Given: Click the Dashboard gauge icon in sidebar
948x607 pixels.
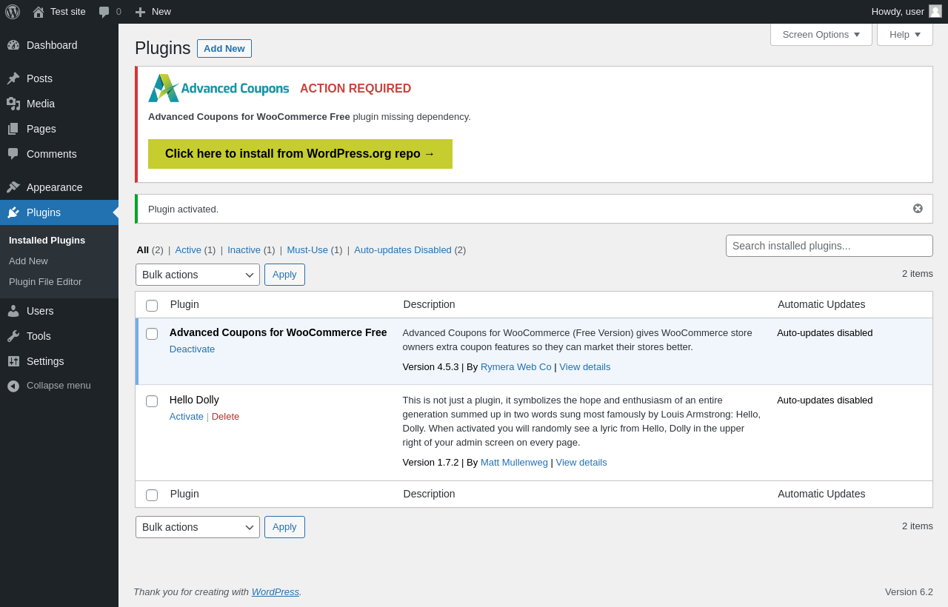Looking at the screenshot, I should 13,45.
